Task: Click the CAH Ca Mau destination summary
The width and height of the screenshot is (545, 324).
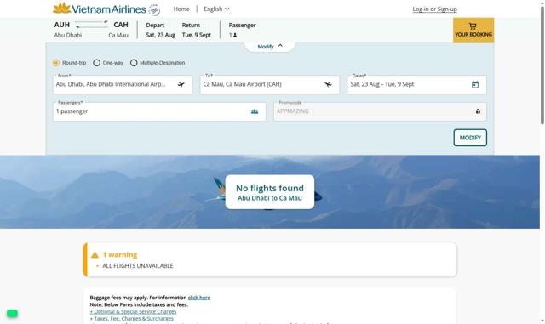Action: click(118, 30)
